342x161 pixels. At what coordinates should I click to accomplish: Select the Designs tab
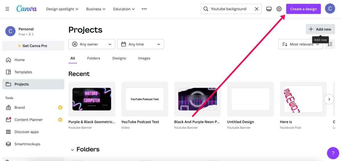(x=119, y=58)
